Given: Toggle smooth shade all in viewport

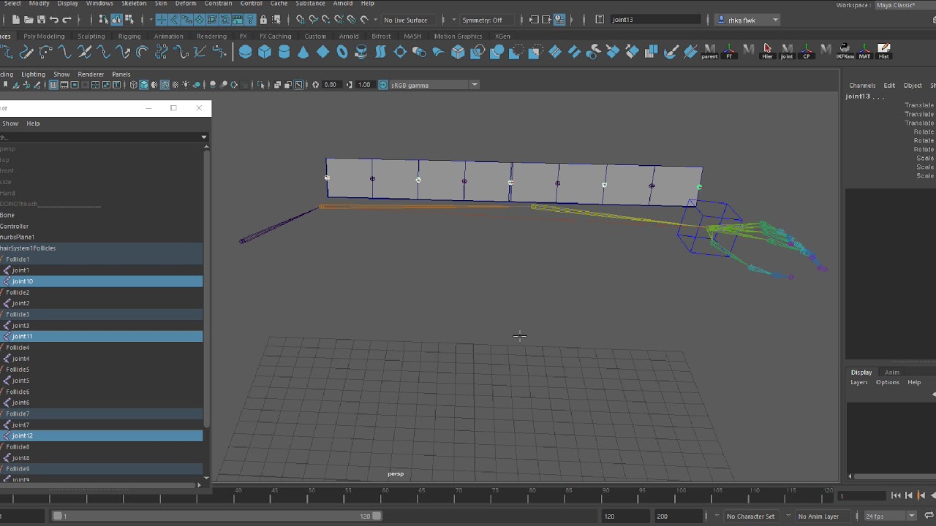Looking at the screenshot, I should click(x=143, y=85).
